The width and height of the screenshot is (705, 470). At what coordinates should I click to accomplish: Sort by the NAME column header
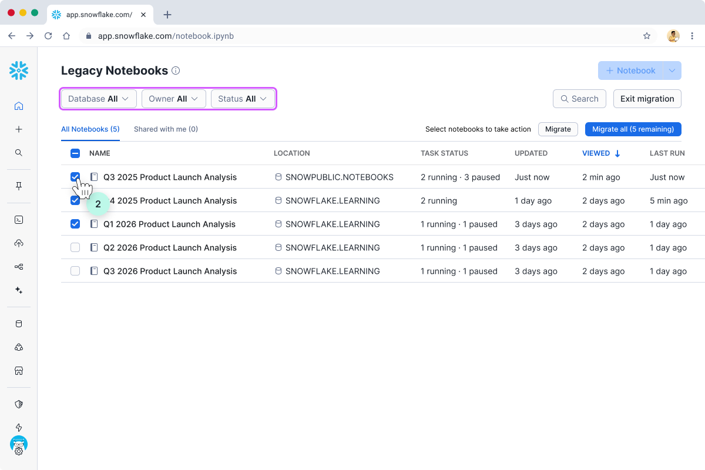[100, 153]
